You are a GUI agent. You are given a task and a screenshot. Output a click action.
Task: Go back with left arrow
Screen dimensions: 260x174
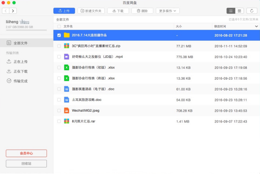(6, 11)
